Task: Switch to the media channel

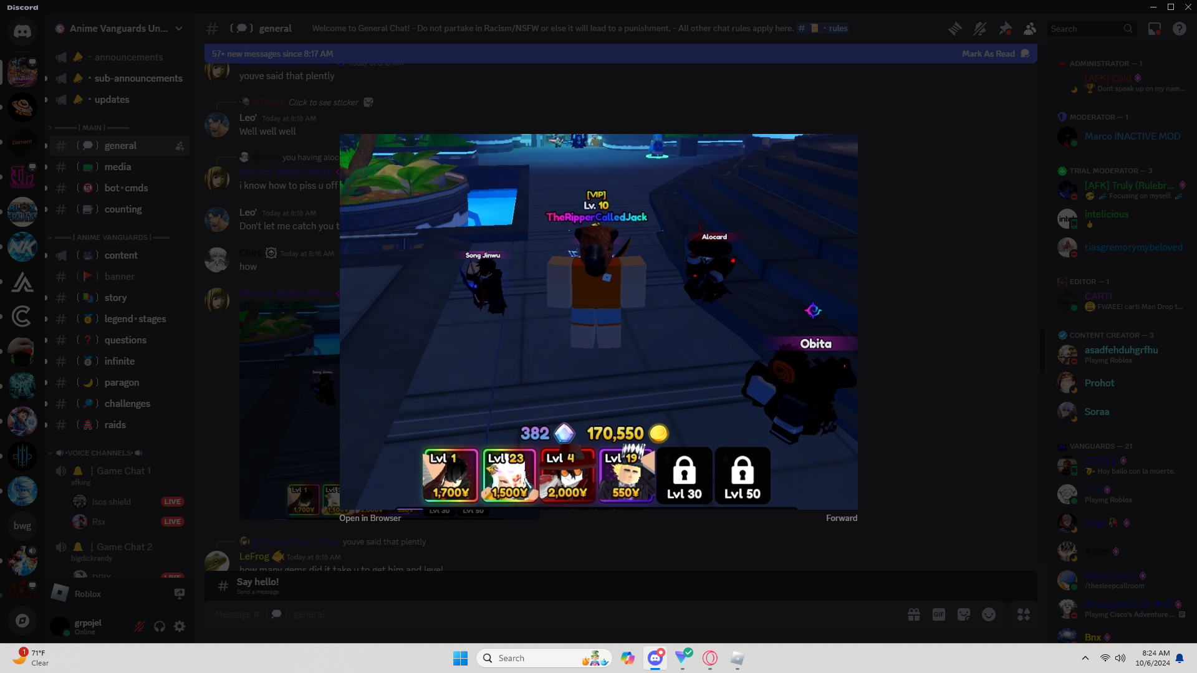Action: (117, 167)
